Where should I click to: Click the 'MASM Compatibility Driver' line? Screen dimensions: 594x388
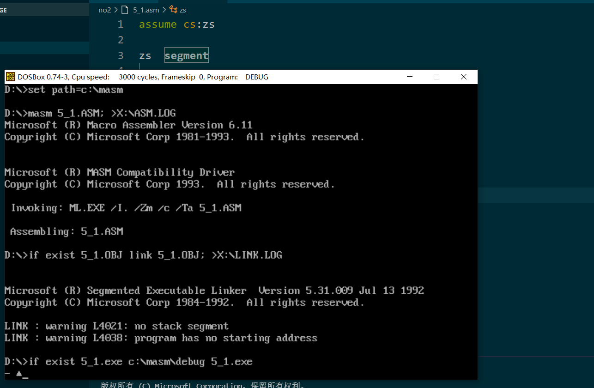pos(120,172)
